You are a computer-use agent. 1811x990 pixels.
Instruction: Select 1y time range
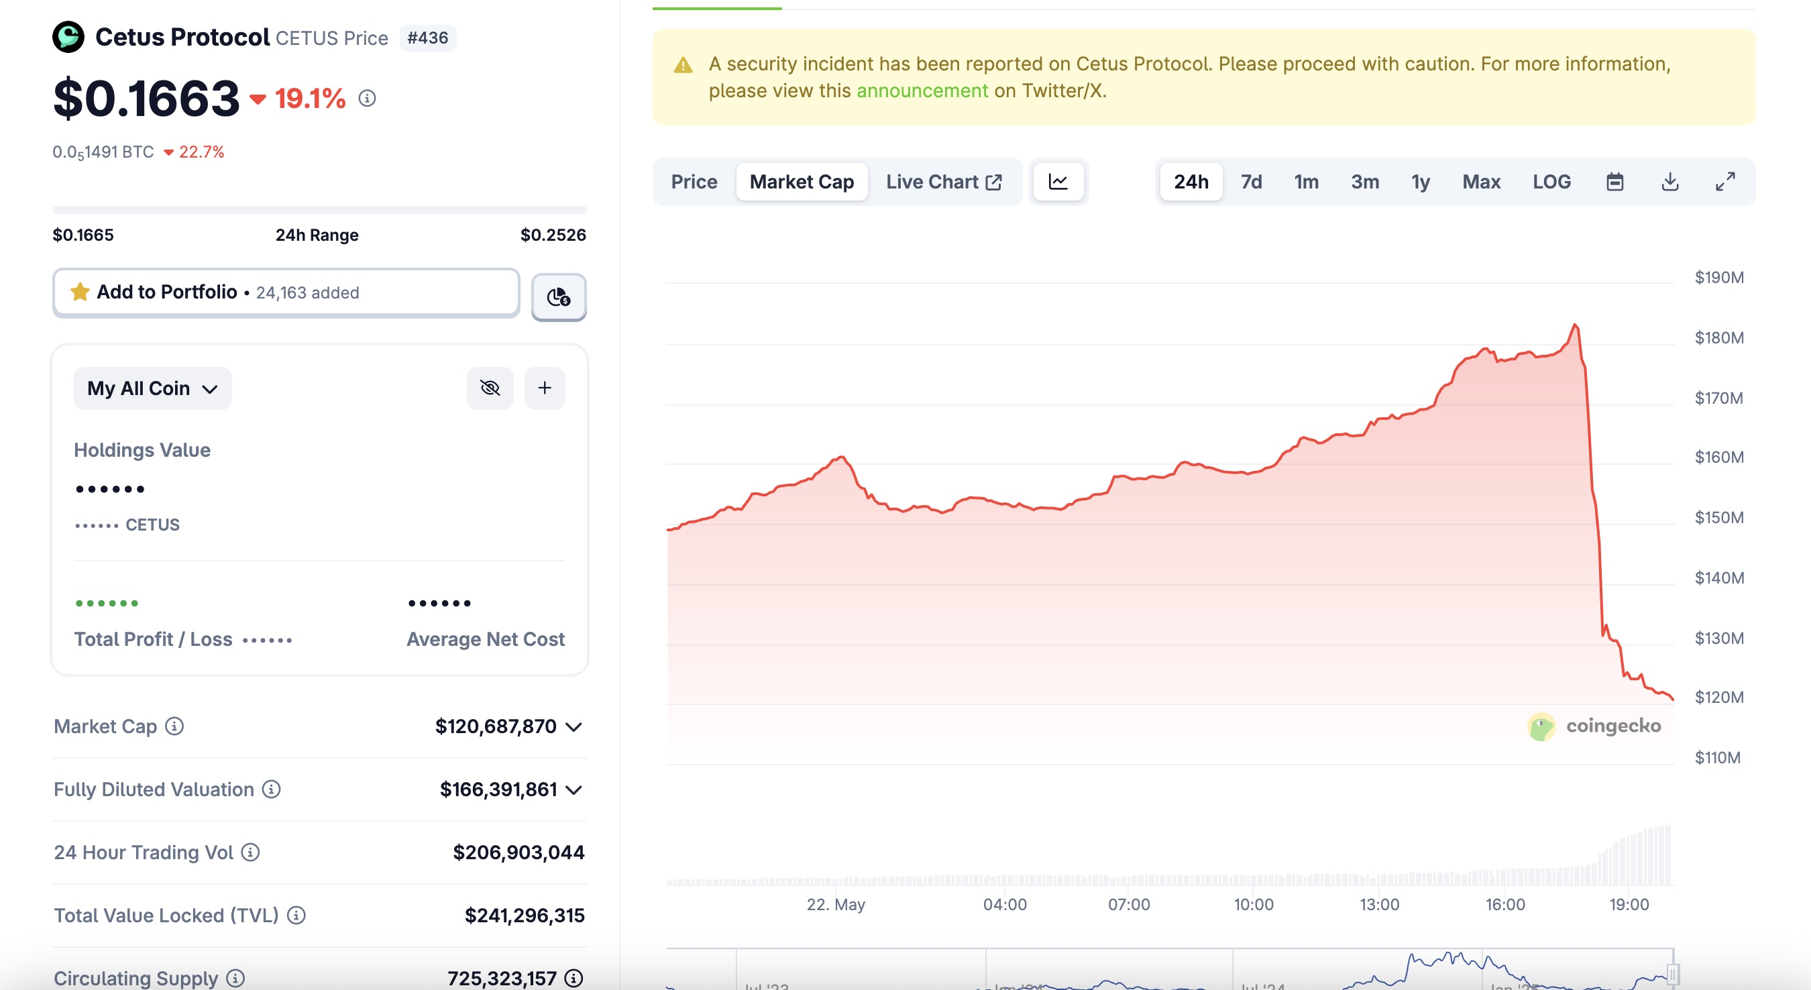[1420, 181]
